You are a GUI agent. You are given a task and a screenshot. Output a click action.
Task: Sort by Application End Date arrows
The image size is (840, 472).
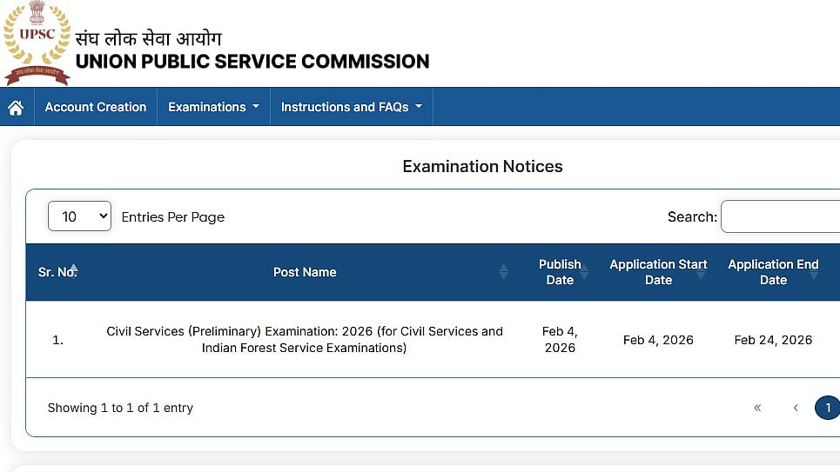point(814,272)
